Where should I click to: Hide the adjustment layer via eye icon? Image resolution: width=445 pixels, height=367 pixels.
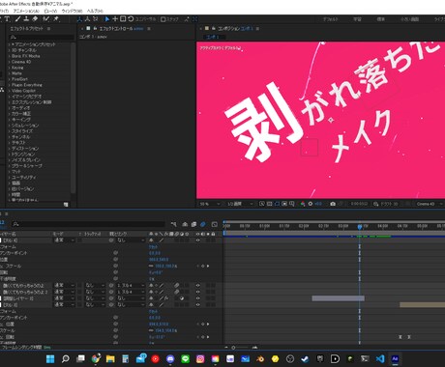pyautogui.click(x=197, y=298)
